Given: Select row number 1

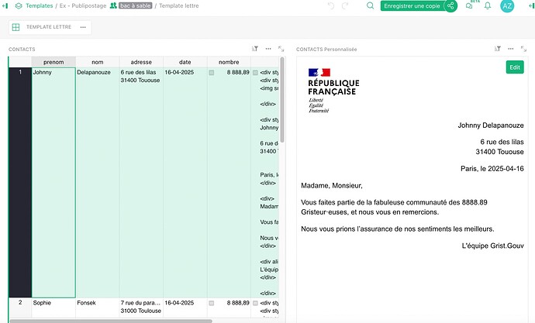Looking at the screenshot, I should click(x=20, y=182).
